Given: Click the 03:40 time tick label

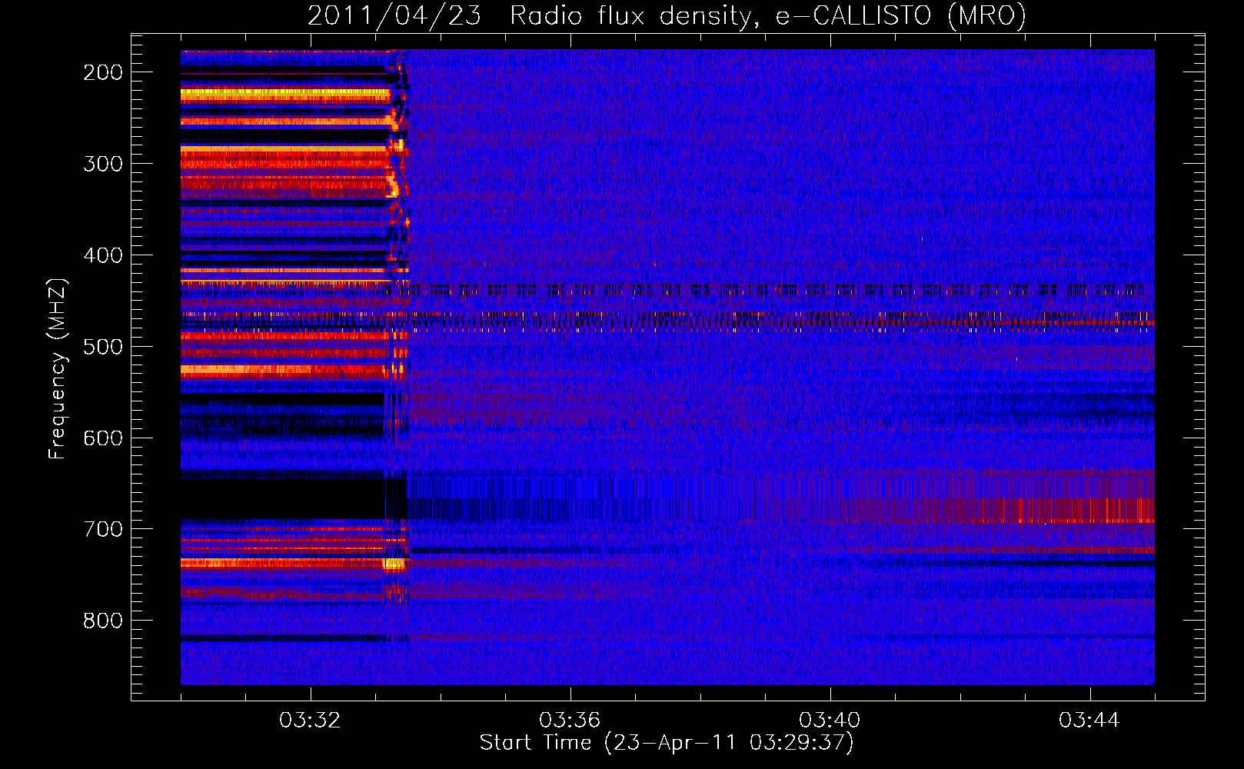Looking at the screenshot, I should coord(830,721).
